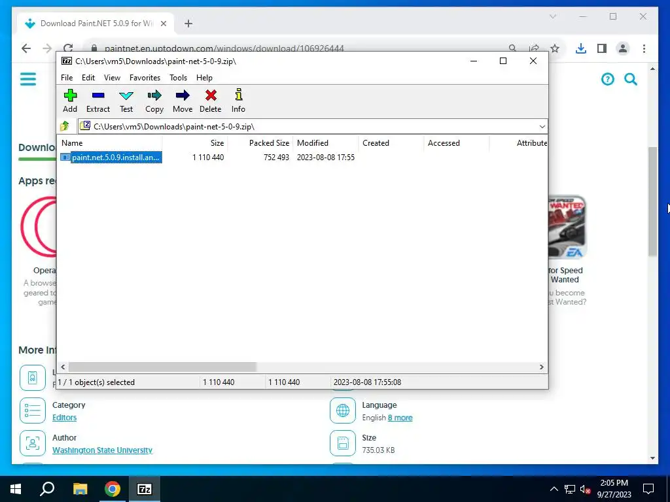Click Modified date 2023-08-08 17:55 cell
The height and width of the screenshot is (502, 670).
[326, 157]
